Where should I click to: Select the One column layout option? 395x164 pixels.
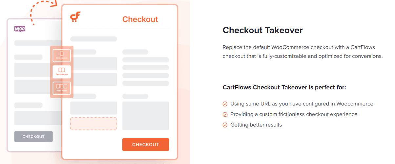coord(62,55)
